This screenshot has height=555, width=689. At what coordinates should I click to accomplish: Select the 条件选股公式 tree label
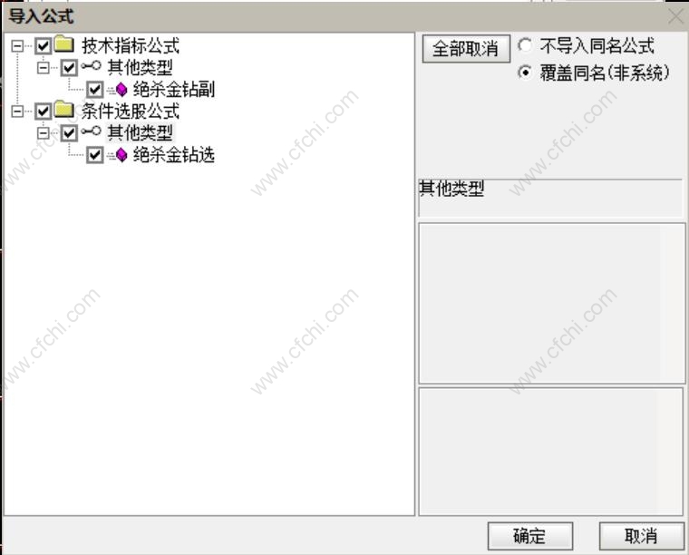click(131, 111)
